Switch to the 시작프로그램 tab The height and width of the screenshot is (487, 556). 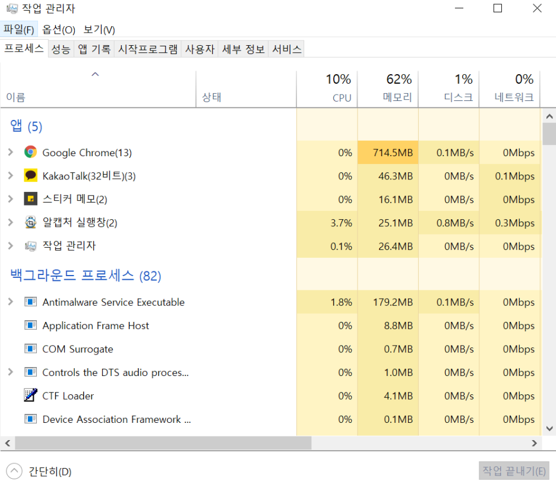point(147,49)
